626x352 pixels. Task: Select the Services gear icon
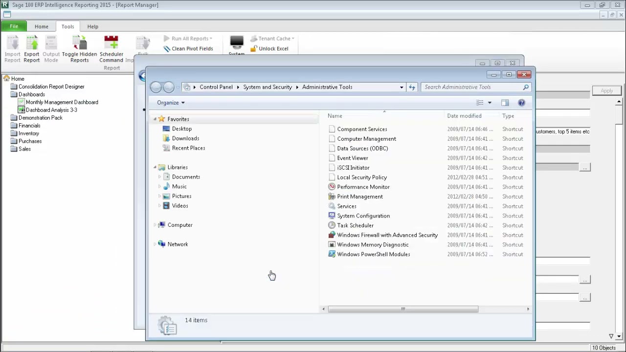pos(332,206)
